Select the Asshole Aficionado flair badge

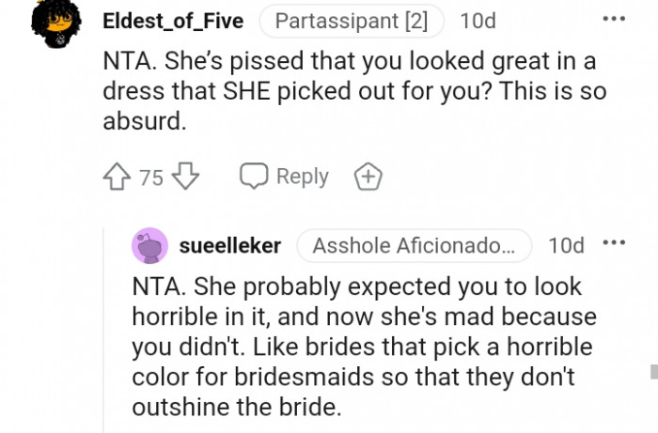414,246
